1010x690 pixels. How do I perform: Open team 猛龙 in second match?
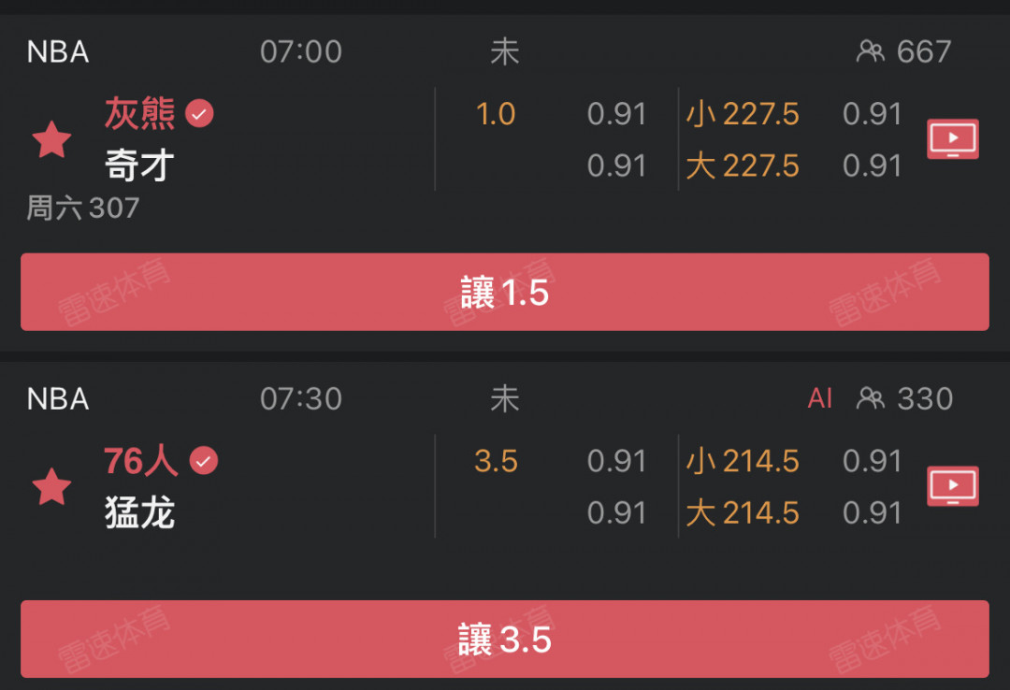click(x=139, y=513)
